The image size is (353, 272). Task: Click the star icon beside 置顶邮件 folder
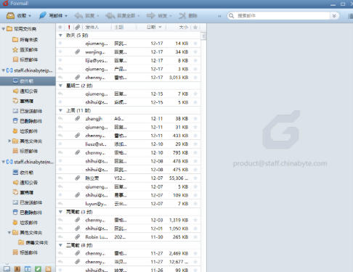[15, 50]
